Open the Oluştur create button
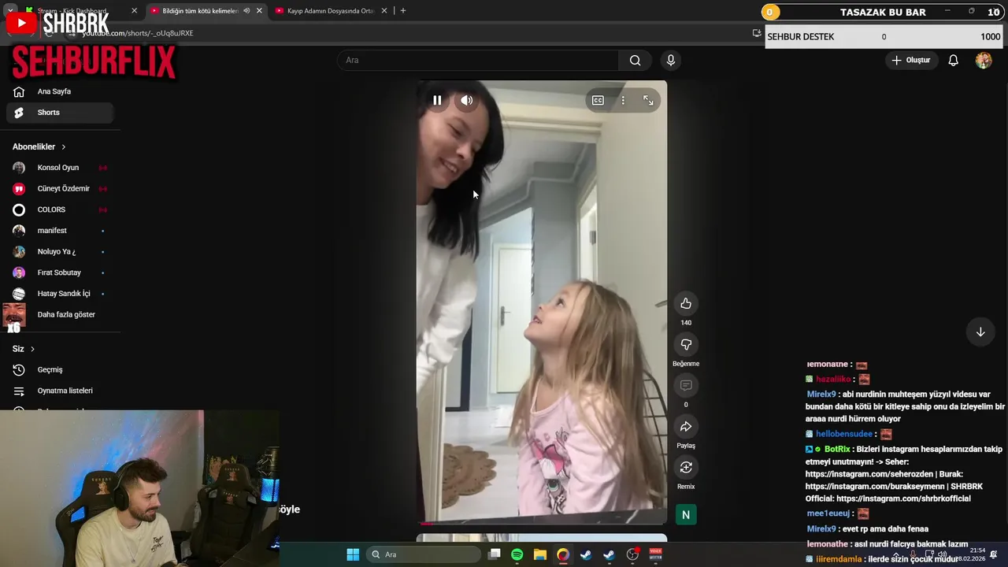This screenshot has width=1008, height=567. tap(911, 61)
